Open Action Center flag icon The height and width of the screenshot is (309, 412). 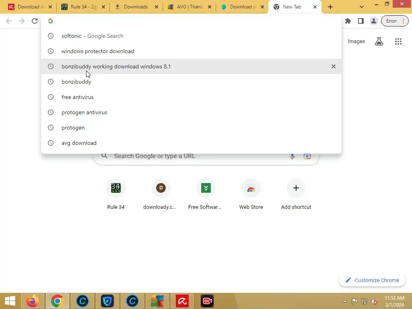pos(354,301)
